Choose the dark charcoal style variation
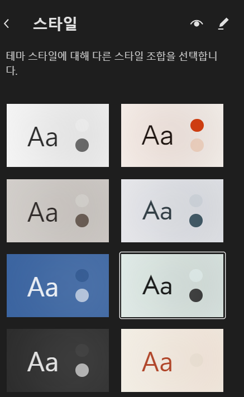The image size is (244, 397). click(58, 360)
